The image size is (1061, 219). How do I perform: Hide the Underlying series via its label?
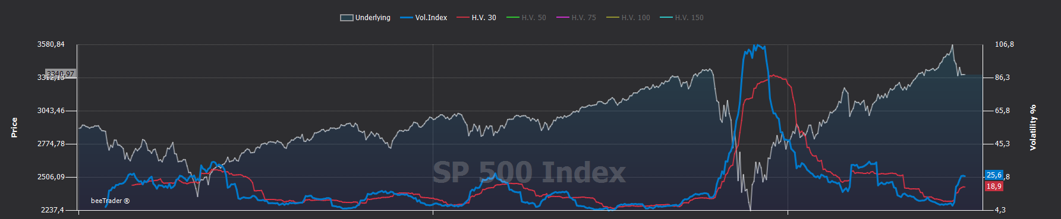point(373,18)
